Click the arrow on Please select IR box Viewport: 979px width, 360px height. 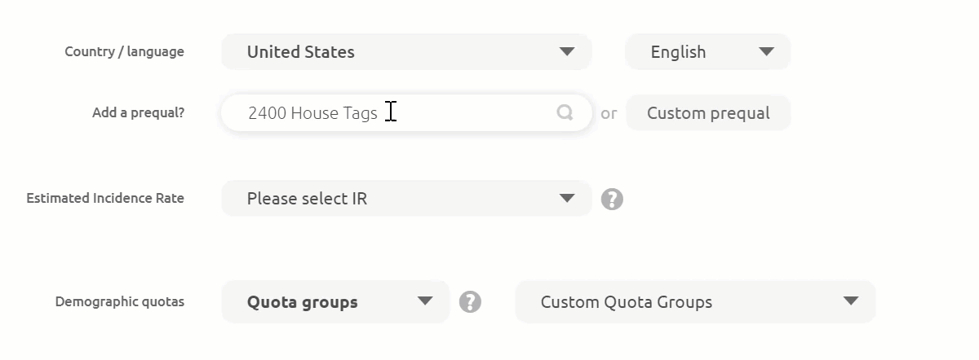[567, 198]
